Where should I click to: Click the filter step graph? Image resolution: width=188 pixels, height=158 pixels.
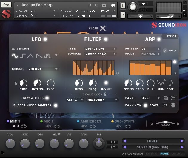pos(93,68)
